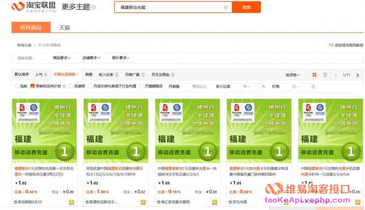Open thumbnail above the 0.50% ratio product

(x=259, y=130)
